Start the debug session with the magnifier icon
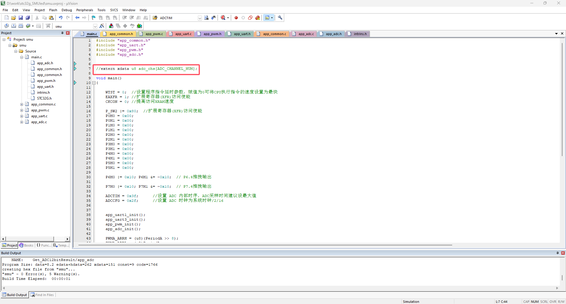 pyautogui.click(x=223, y=18)
